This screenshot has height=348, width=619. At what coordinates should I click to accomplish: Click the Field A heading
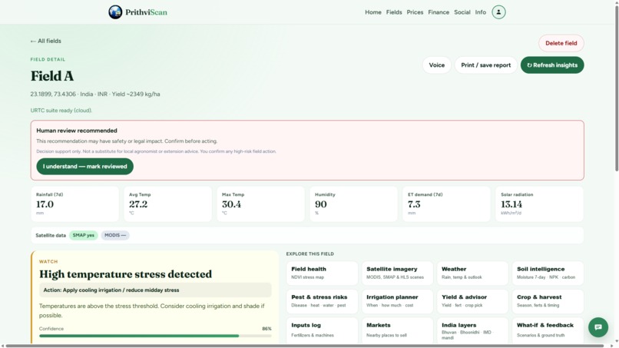pos(52,76)
